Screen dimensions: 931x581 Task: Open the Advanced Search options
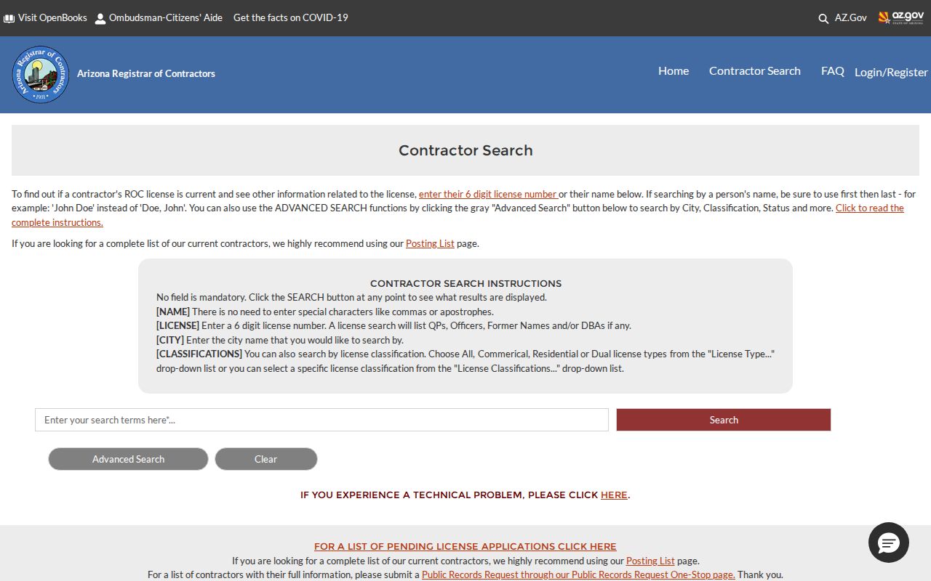(x=128, y=459)
